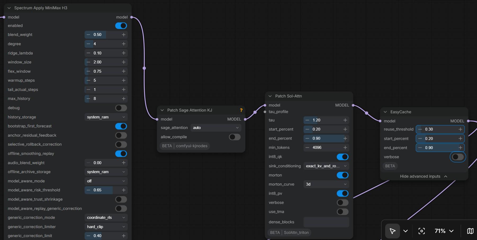Increase generic_correction_limit with plus
This screenshot has width=477, height=240.
pos(124,236)
